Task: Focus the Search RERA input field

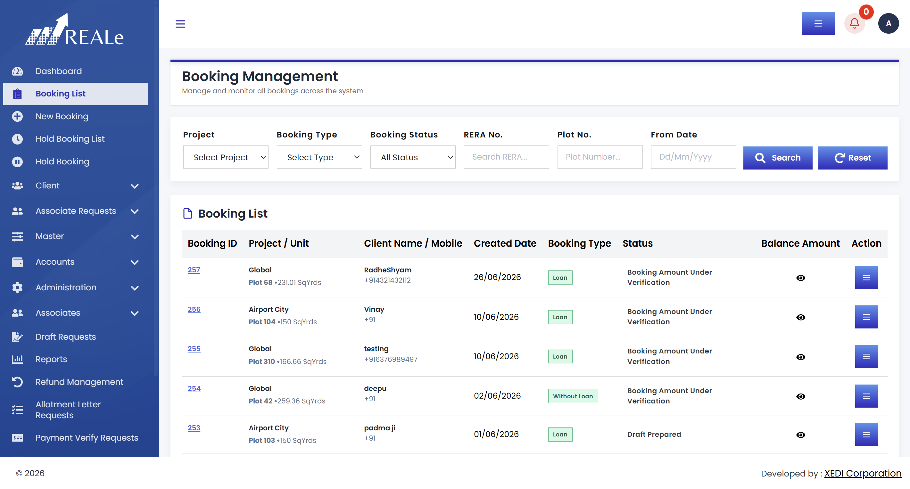Action: click(506, 157)
